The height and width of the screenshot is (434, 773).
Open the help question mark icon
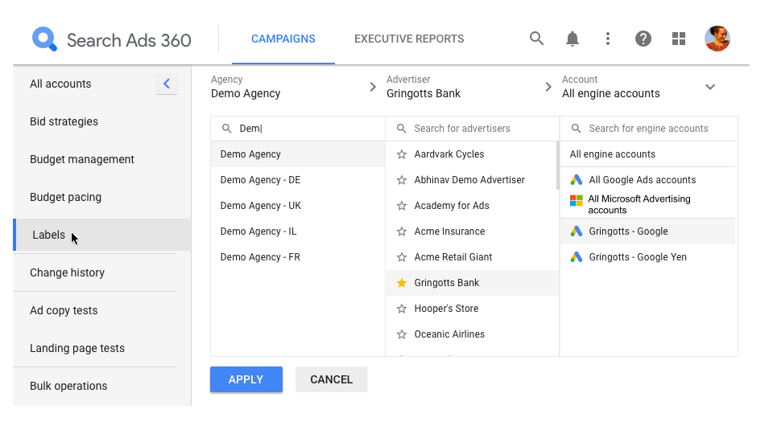tap(643, 39)
